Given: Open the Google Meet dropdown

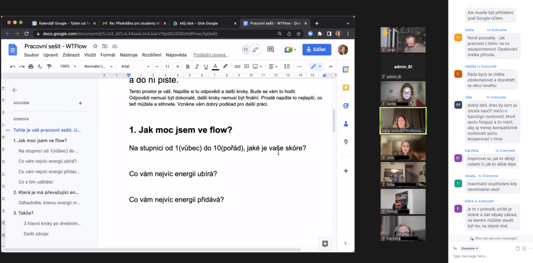Looking at the screenshot, I should [290, 49].
